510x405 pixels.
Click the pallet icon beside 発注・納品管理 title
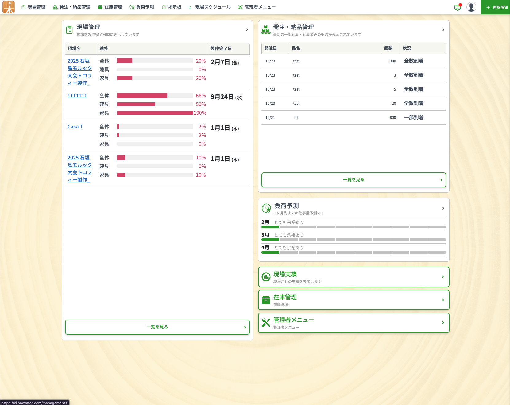[265, 30]
